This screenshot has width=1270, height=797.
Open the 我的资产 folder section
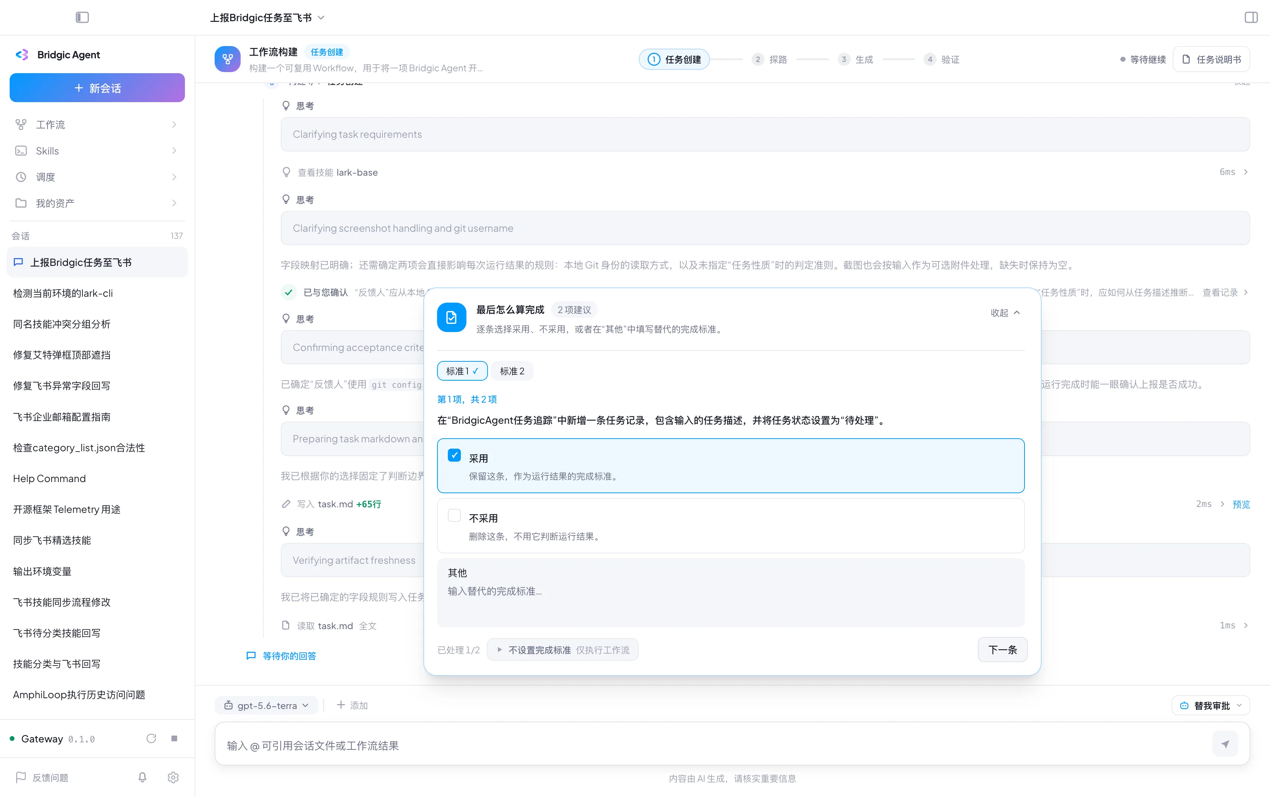pyautogui.click(x=97, y=203)
